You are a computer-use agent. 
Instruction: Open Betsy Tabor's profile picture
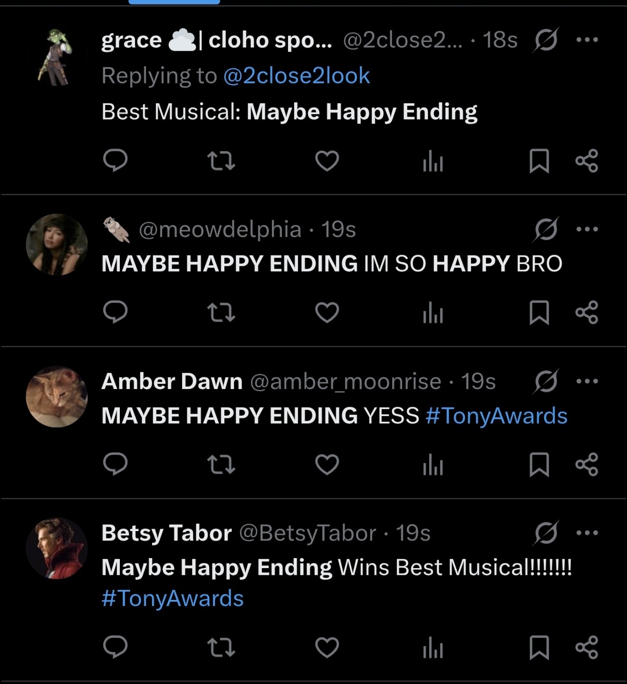57,548
